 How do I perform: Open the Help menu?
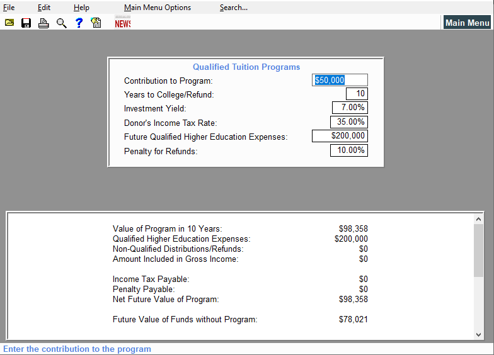click(x=81, y=8)
